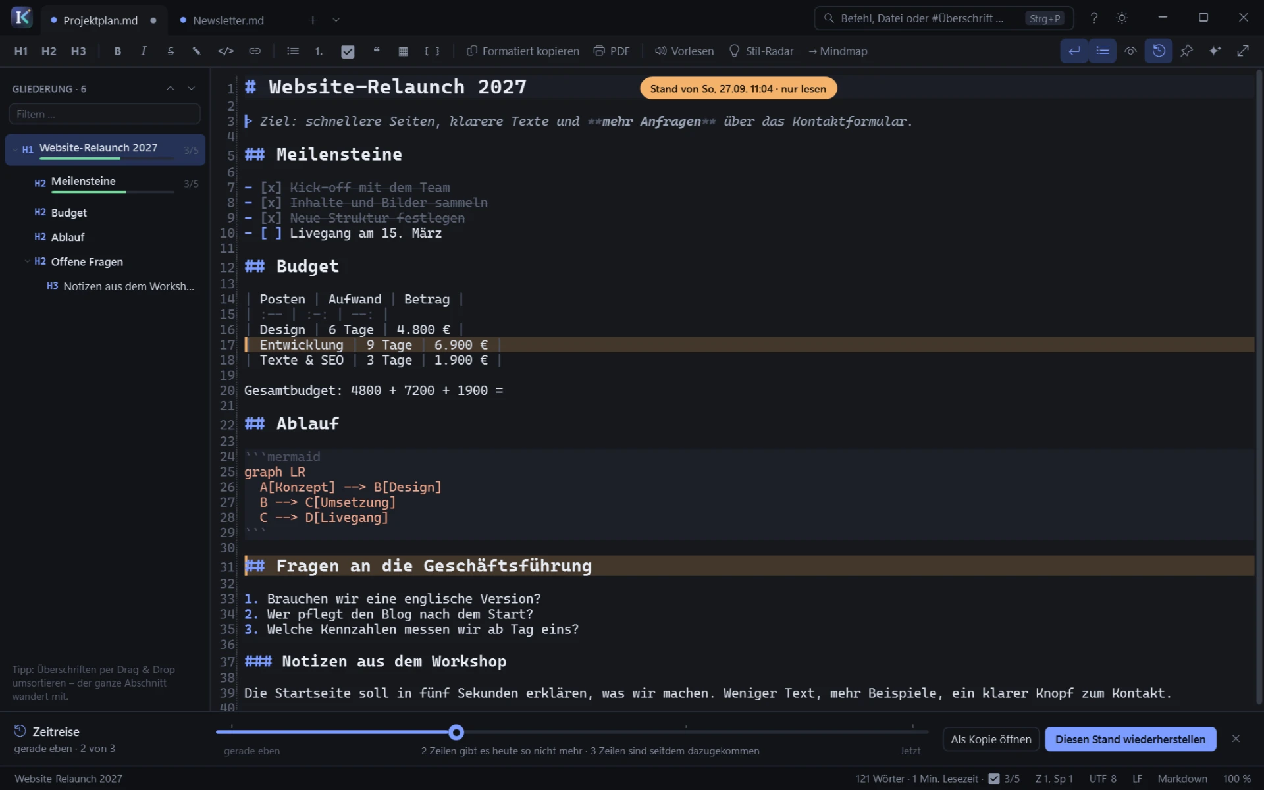Insert an inline code snippet
The height and width of the screenshot is (790, 1264).
[226, 51]
